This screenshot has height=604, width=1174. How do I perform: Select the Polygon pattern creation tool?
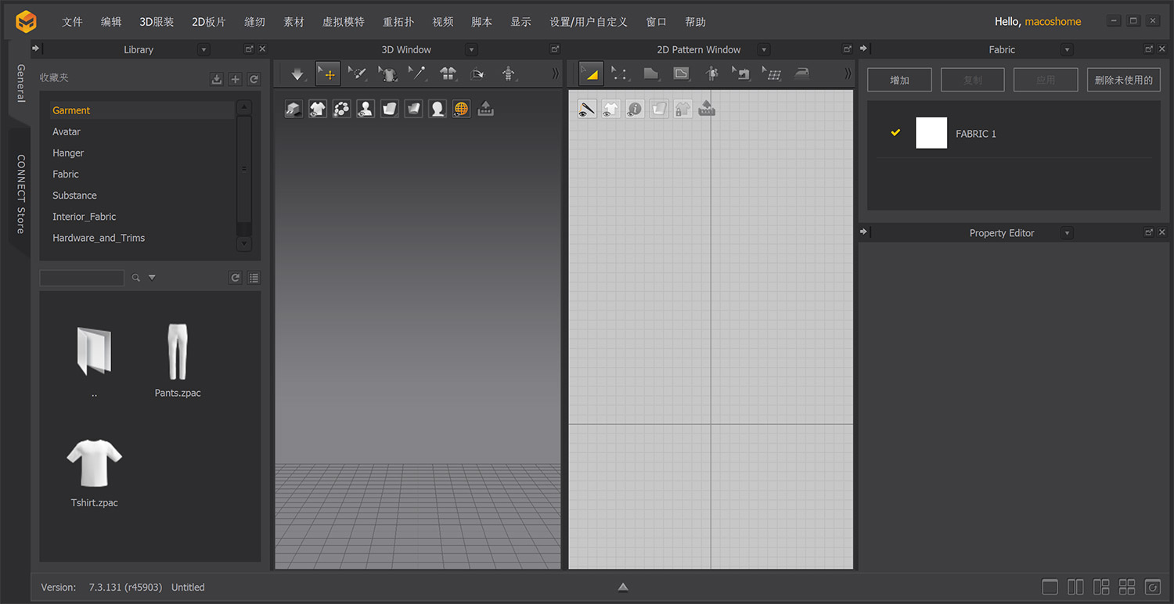651,74
